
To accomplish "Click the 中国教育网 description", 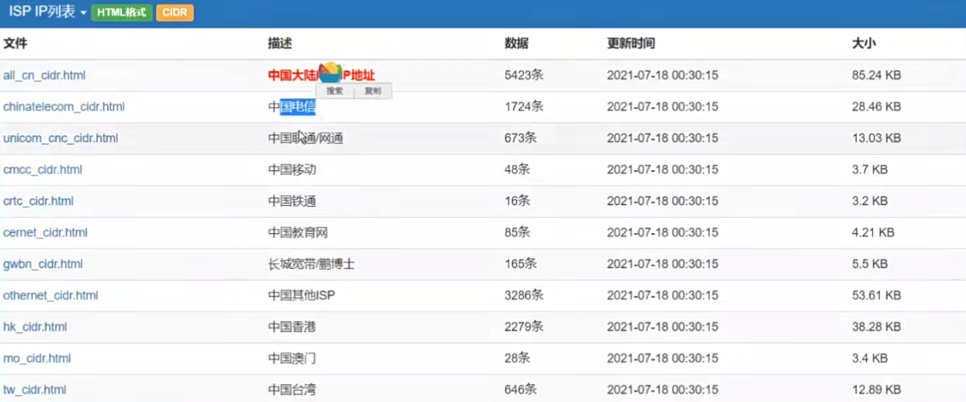I will [x=298, y=233].
